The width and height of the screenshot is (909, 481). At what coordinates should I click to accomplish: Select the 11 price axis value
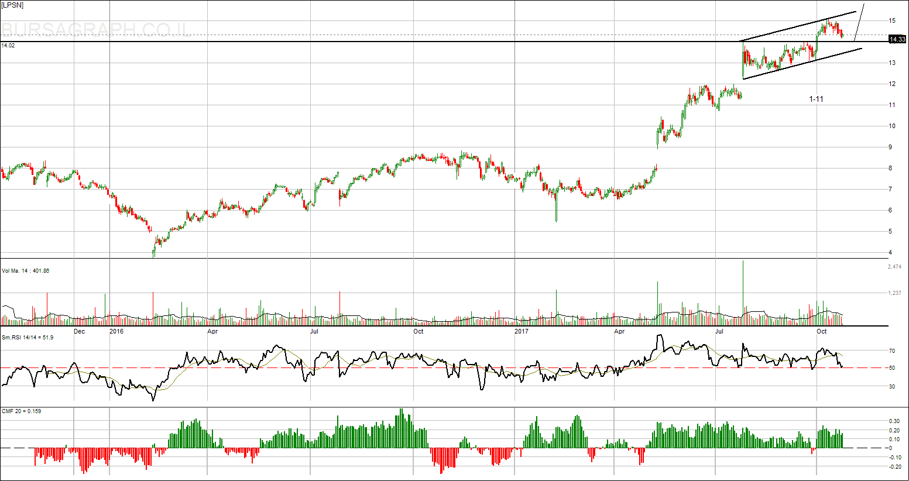click(892, 105)
